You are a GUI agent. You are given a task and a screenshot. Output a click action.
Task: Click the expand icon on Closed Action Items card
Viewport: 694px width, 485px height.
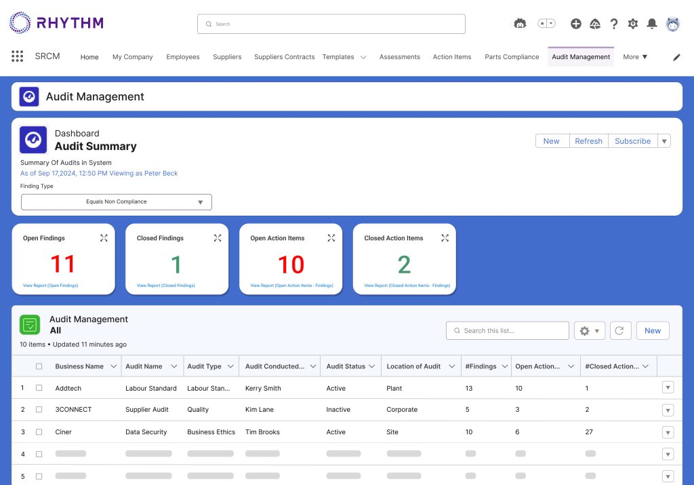point(445,238)
